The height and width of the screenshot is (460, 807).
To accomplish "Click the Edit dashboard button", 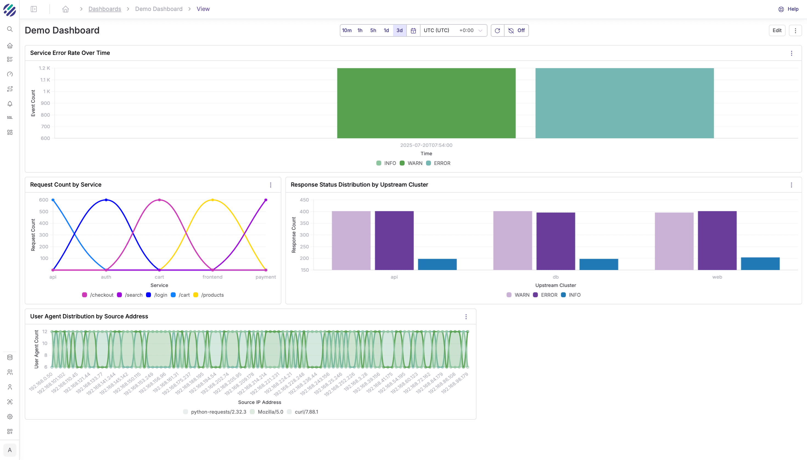I will [777, 31].
